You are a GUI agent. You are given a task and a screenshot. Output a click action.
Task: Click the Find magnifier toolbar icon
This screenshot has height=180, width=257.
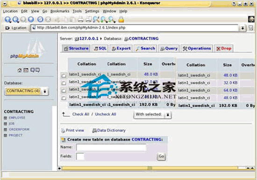point(96,19)
